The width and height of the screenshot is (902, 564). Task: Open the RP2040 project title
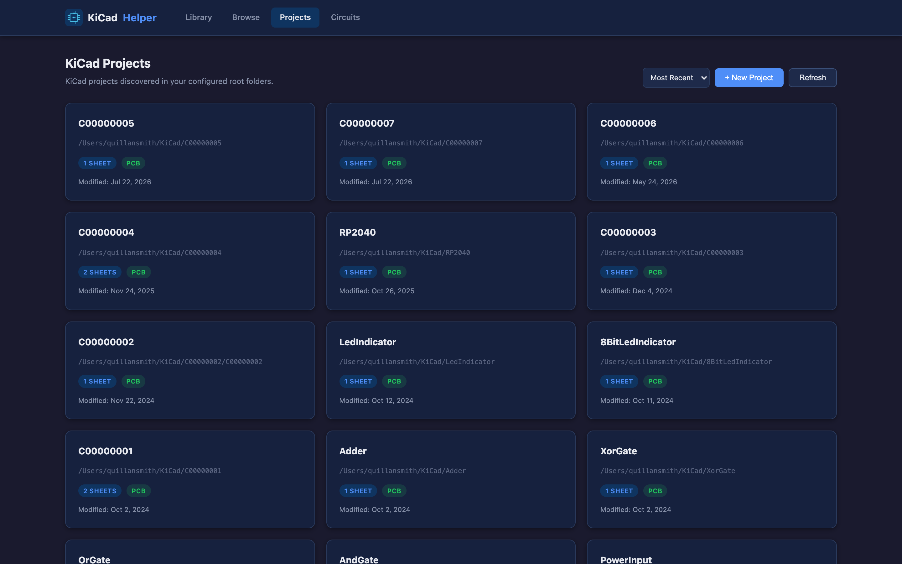pos(357,232)
